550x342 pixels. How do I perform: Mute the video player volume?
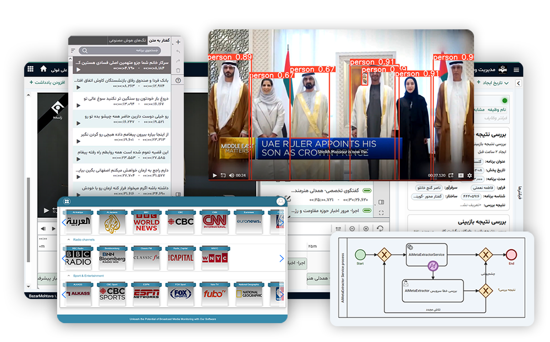pyautogui.click(x=232, y=175)
